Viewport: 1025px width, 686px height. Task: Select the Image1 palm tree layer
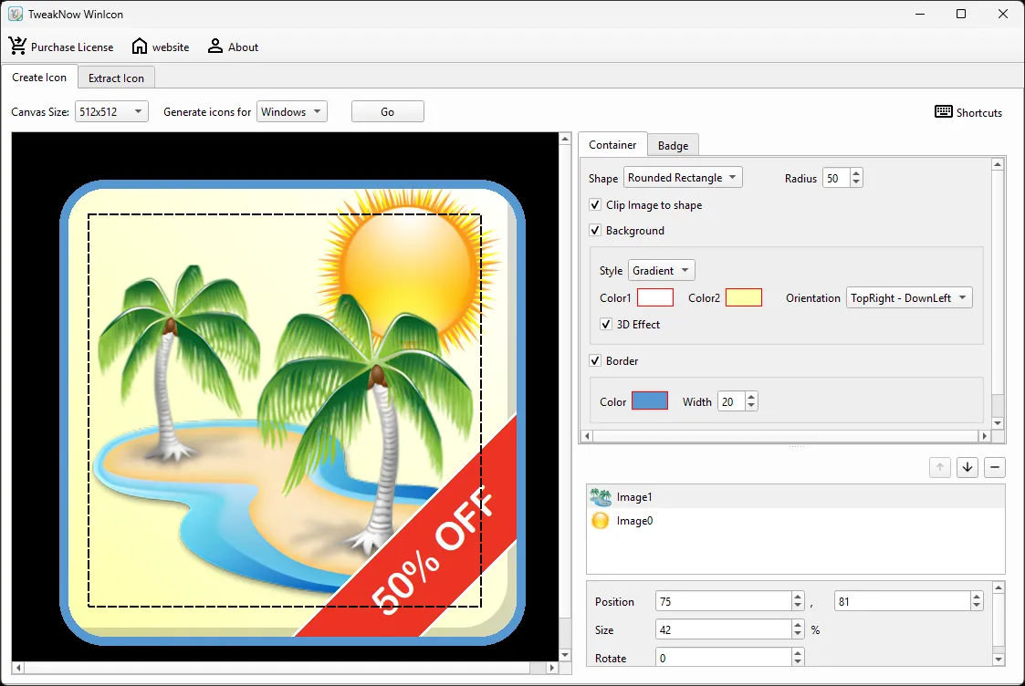796,497
